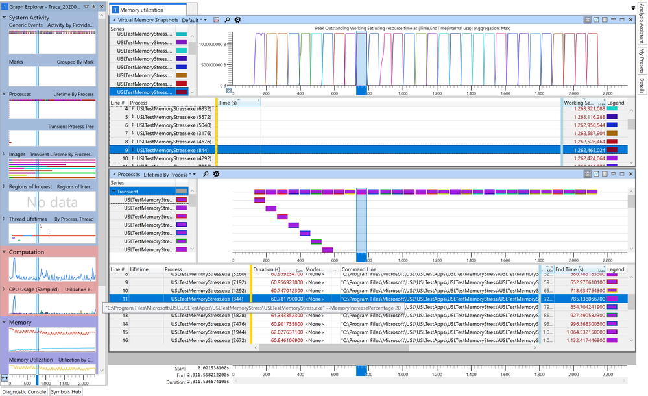The width and height of the screenshot is (648, 396).
Task: Open the Diagnostic Console
Action: click(x=24, y=391)
